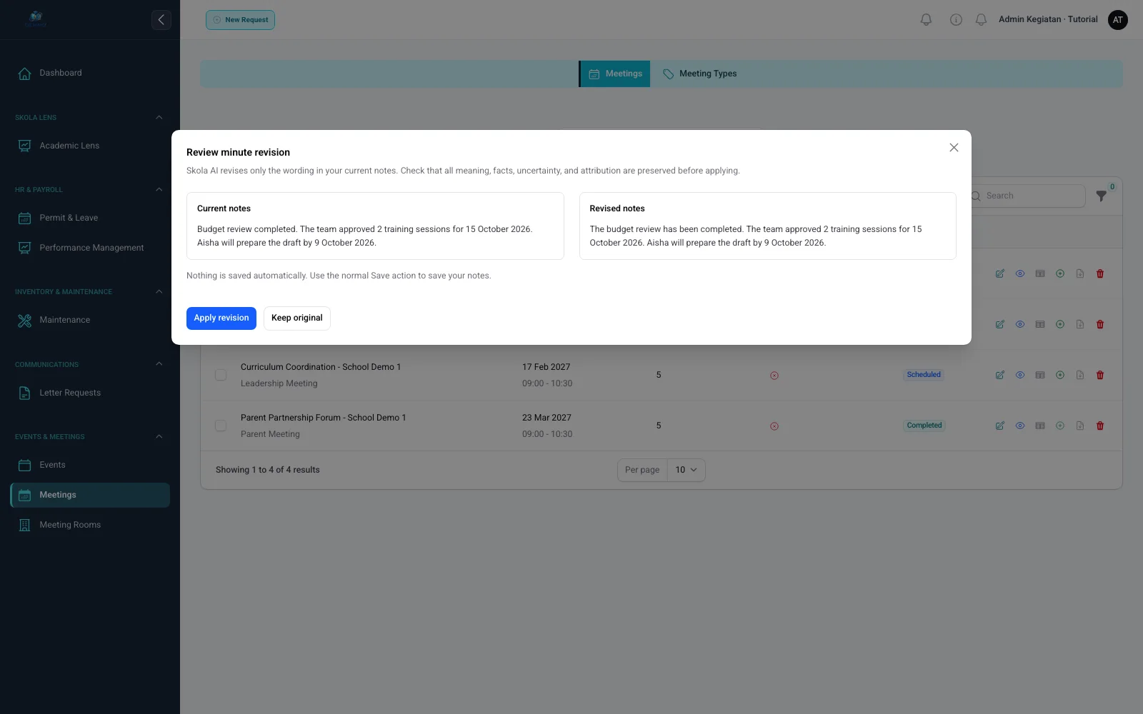
Task: Click the info circle icon in header
Action: [x=956, y=20]
